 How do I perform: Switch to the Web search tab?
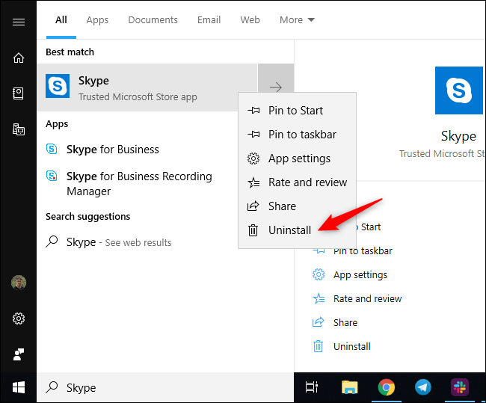[250, 20]
